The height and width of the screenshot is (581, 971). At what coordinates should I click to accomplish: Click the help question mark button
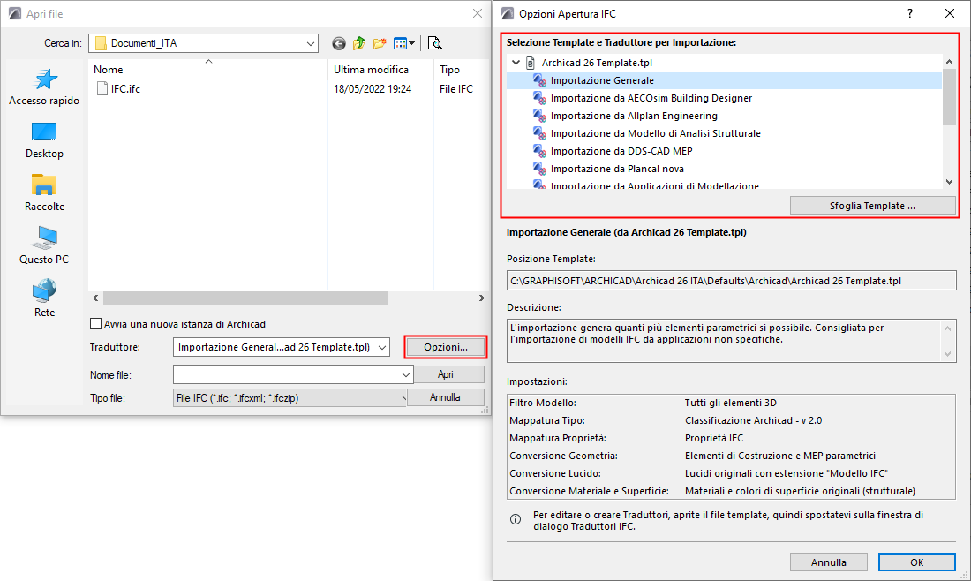coord(910,13)
